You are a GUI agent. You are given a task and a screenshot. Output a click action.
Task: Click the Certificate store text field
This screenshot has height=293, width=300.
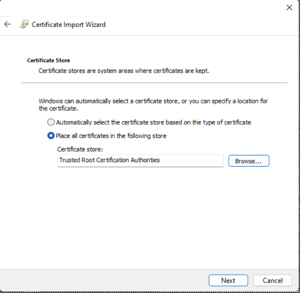140,161
